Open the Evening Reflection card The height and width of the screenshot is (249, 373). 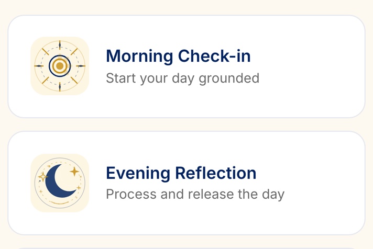pyautogui.click(x=186, y=183)
